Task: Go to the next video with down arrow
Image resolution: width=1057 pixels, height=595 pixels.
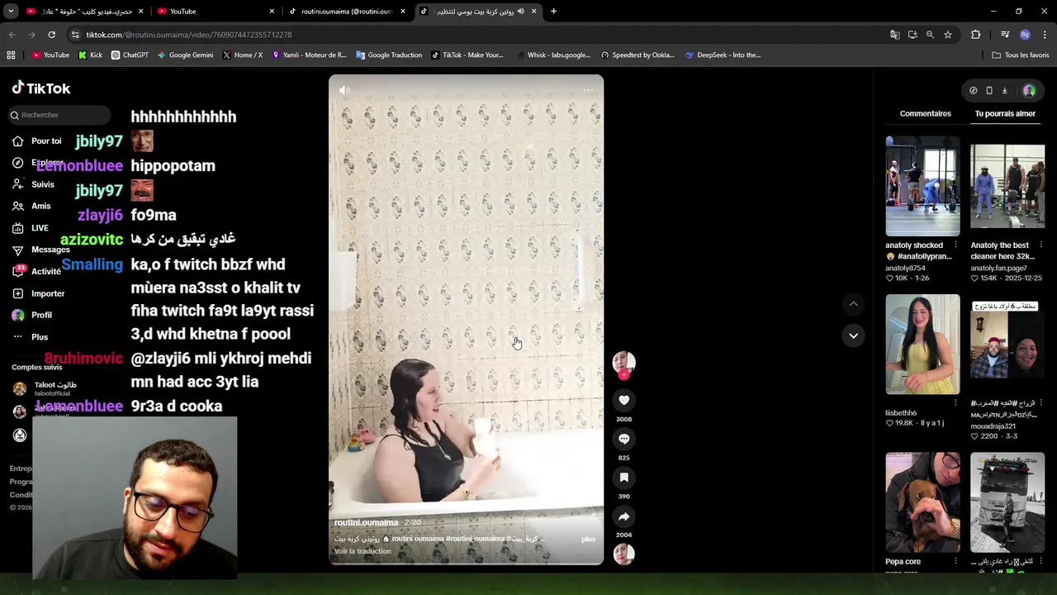Action: 853,336
